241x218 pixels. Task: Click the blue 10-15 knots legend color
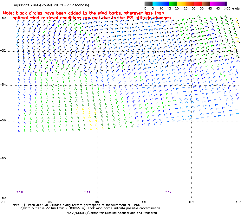165,4
